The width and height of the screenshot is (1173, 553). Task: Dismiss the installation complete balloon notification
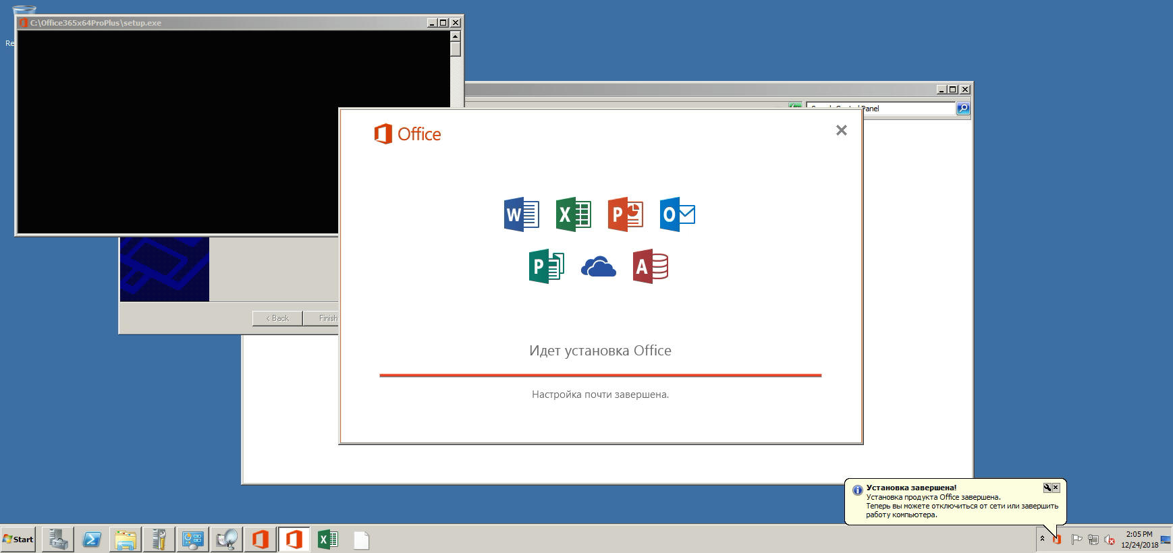(x=1056, y=488)
